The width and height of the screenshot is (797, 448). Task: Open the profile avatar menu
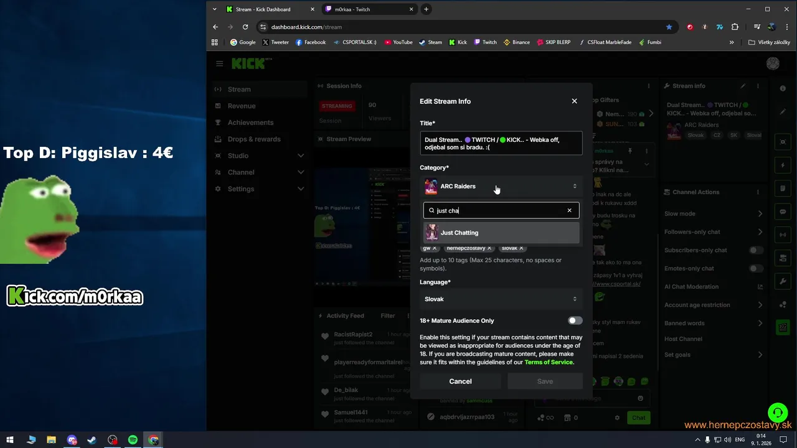point(773,63)
